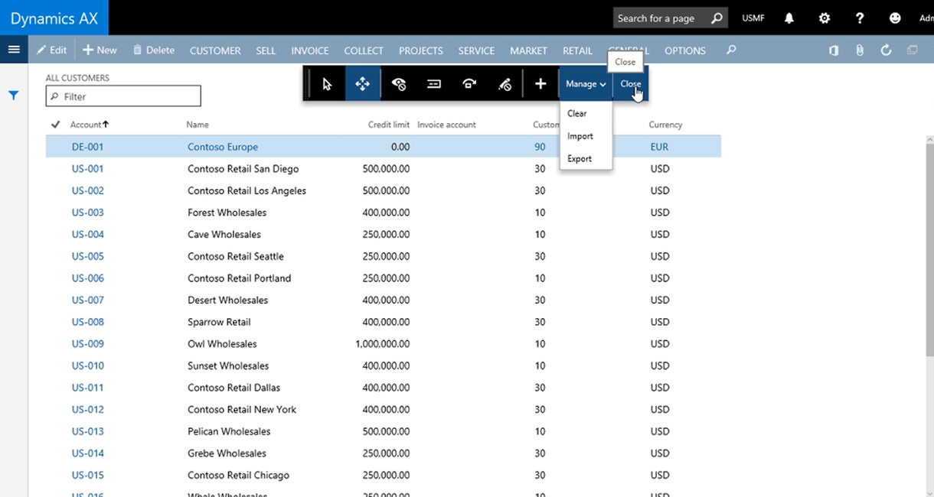The width and height of the screenshot is (934, 497).
Task: Open the attachments paperclip icon
Action: (860, 50)
